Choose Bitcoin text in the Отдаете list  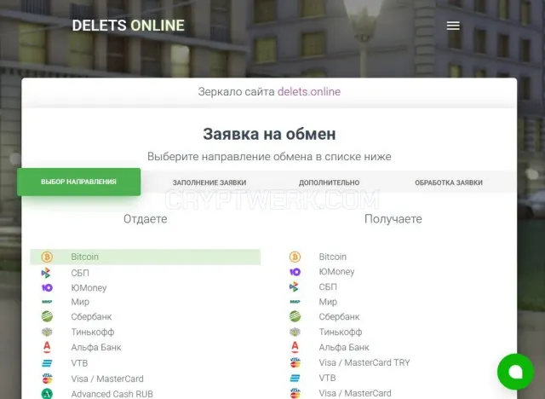(85, 257)
